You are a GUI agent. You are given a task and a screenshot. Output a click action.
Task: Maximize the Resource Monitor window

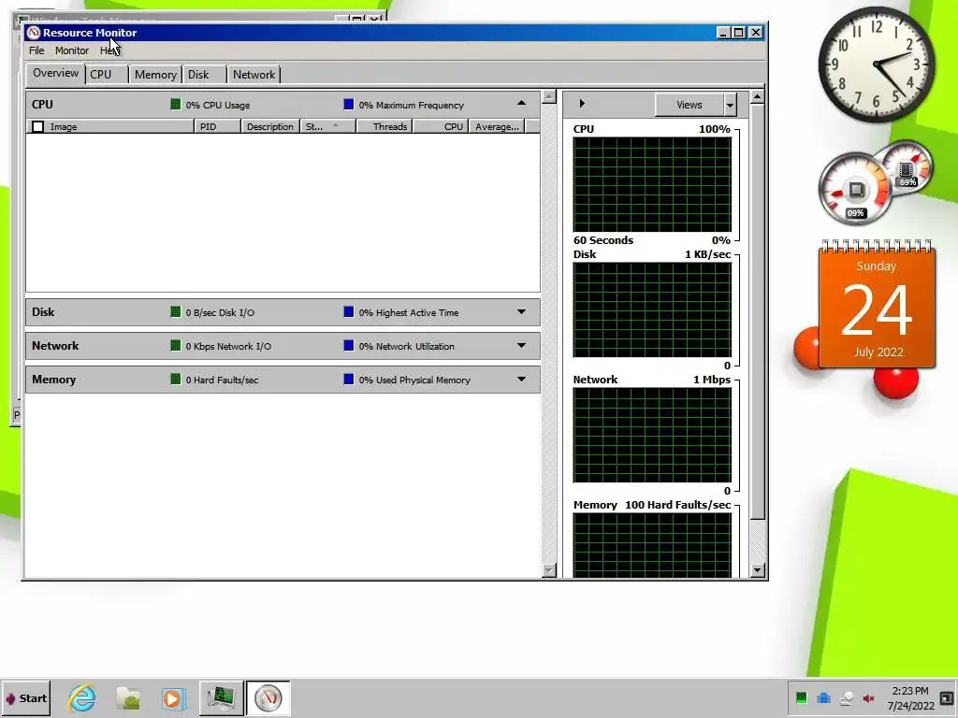pyautogui.click(x=739, y=33)
